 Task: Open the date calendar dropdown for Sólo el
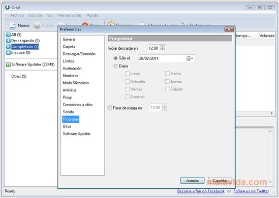(x=190, y=58)
